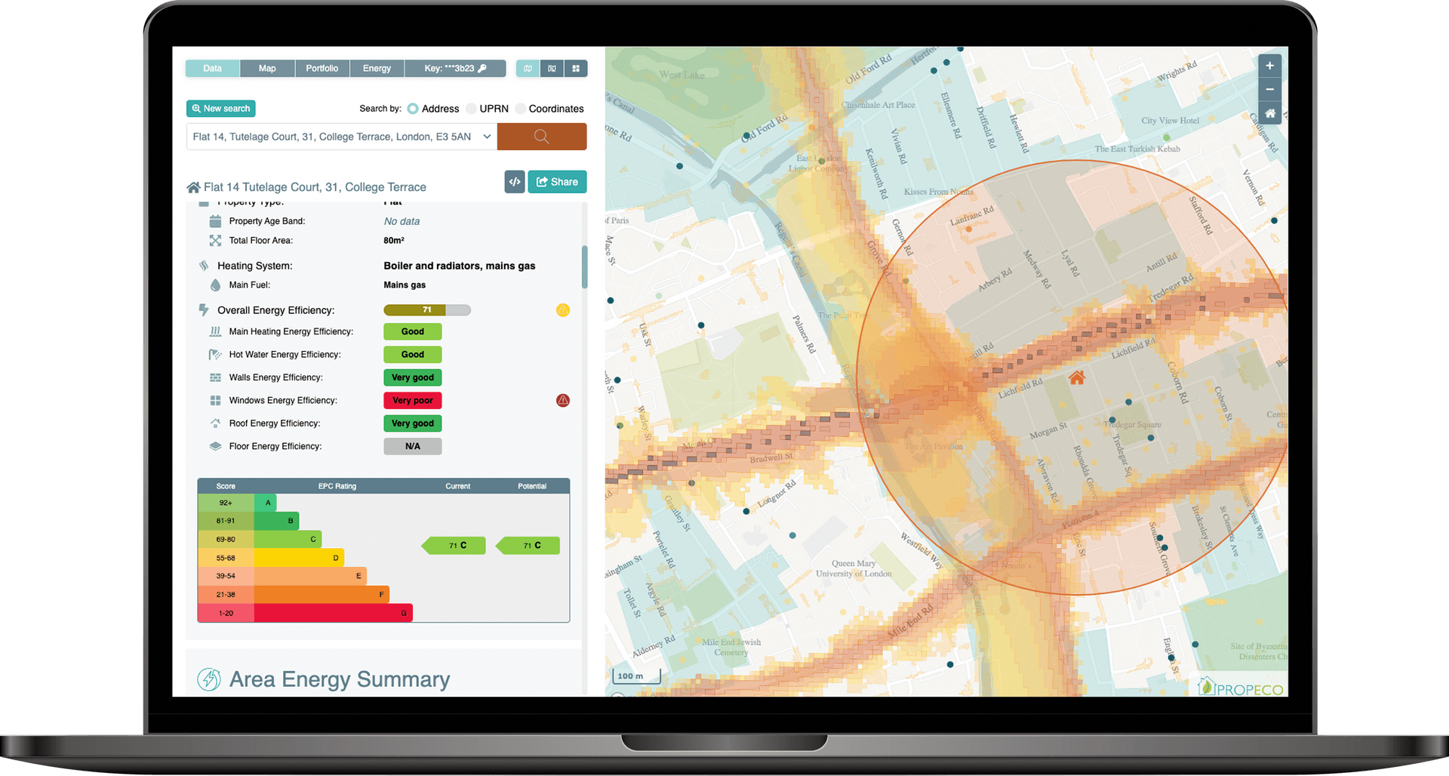Click the Windows Energy Efficiency icon
Screen dimensions: 1449x776
(215, 401)
